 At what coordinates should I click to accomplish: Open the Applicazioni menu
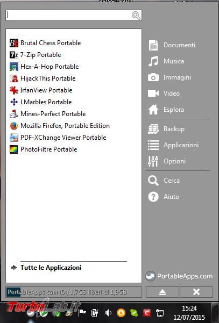pyautogui.click(x=173, y=145)
